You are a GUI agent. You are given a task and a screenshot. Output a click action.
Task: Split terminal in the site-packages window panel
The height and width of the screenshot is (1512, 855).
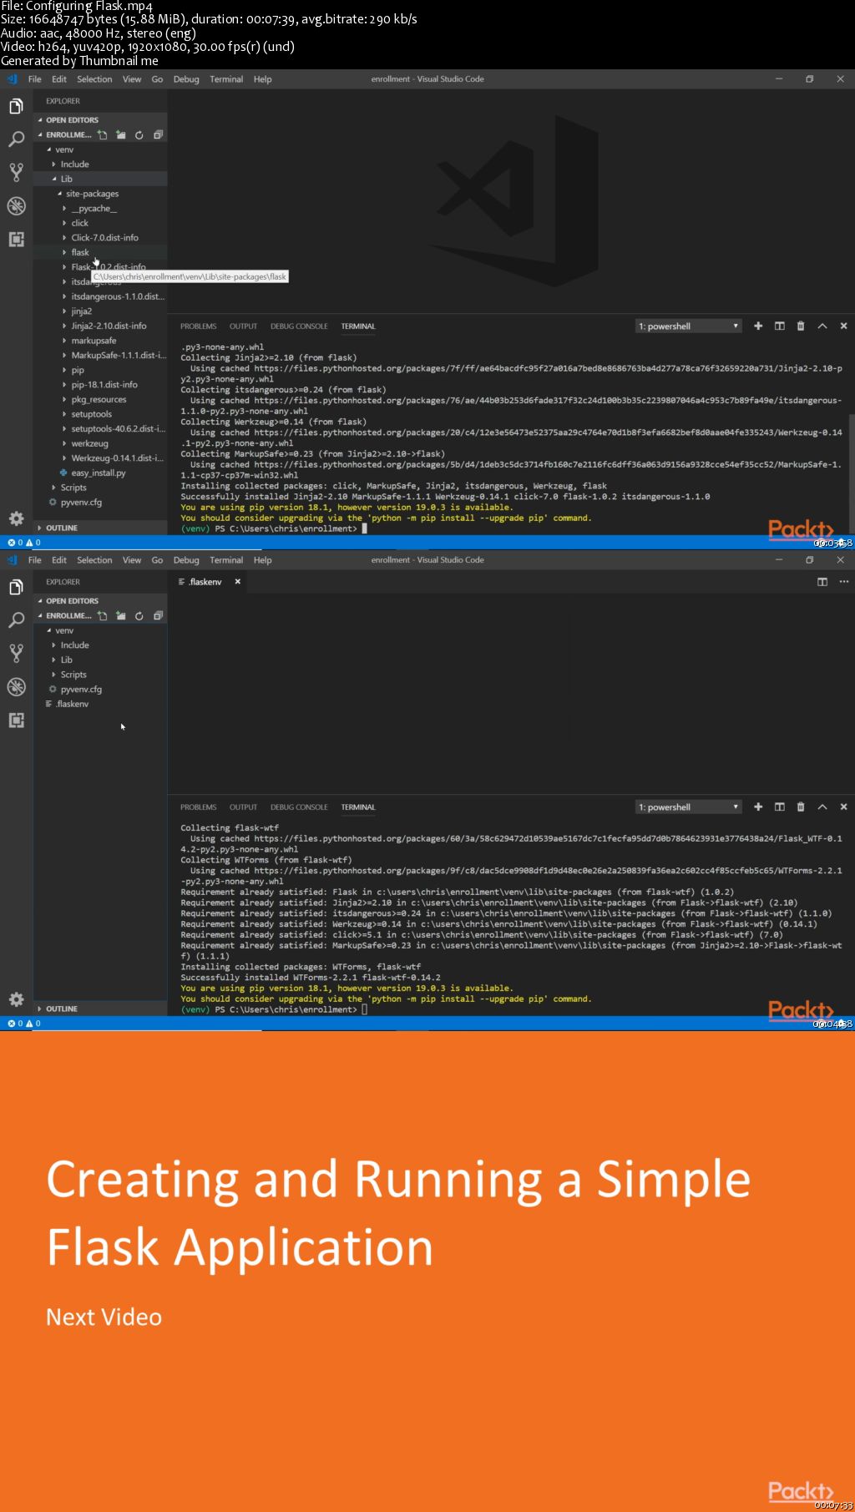780,326
